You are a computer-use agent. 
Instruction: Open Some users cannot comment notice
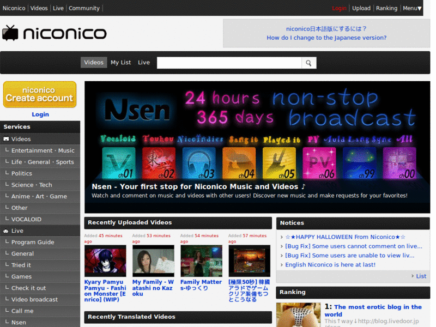click(354, 246)
